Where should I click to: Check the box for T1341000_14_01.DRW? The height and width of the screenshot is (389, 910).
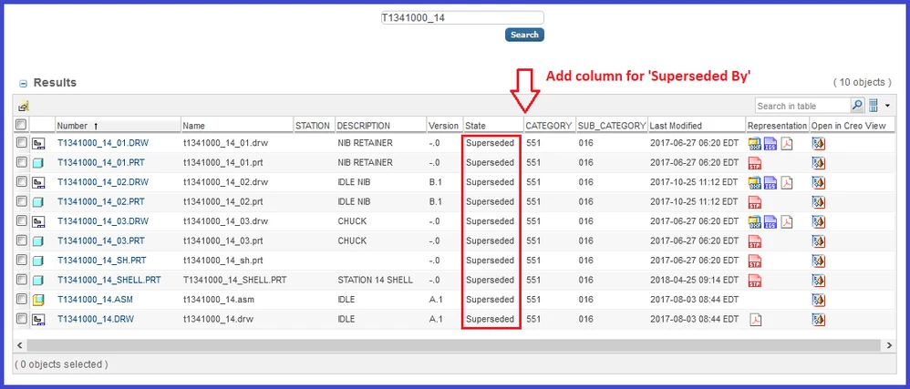(22, 142)
